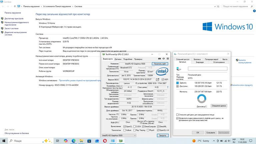Click BIOS export share icon in GPU-Z
The height and width of the screenshot is (144, 256).
pos(158,79)
